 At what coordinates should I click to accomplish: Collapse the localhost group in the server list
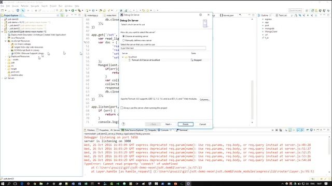[x=123, y=57]
